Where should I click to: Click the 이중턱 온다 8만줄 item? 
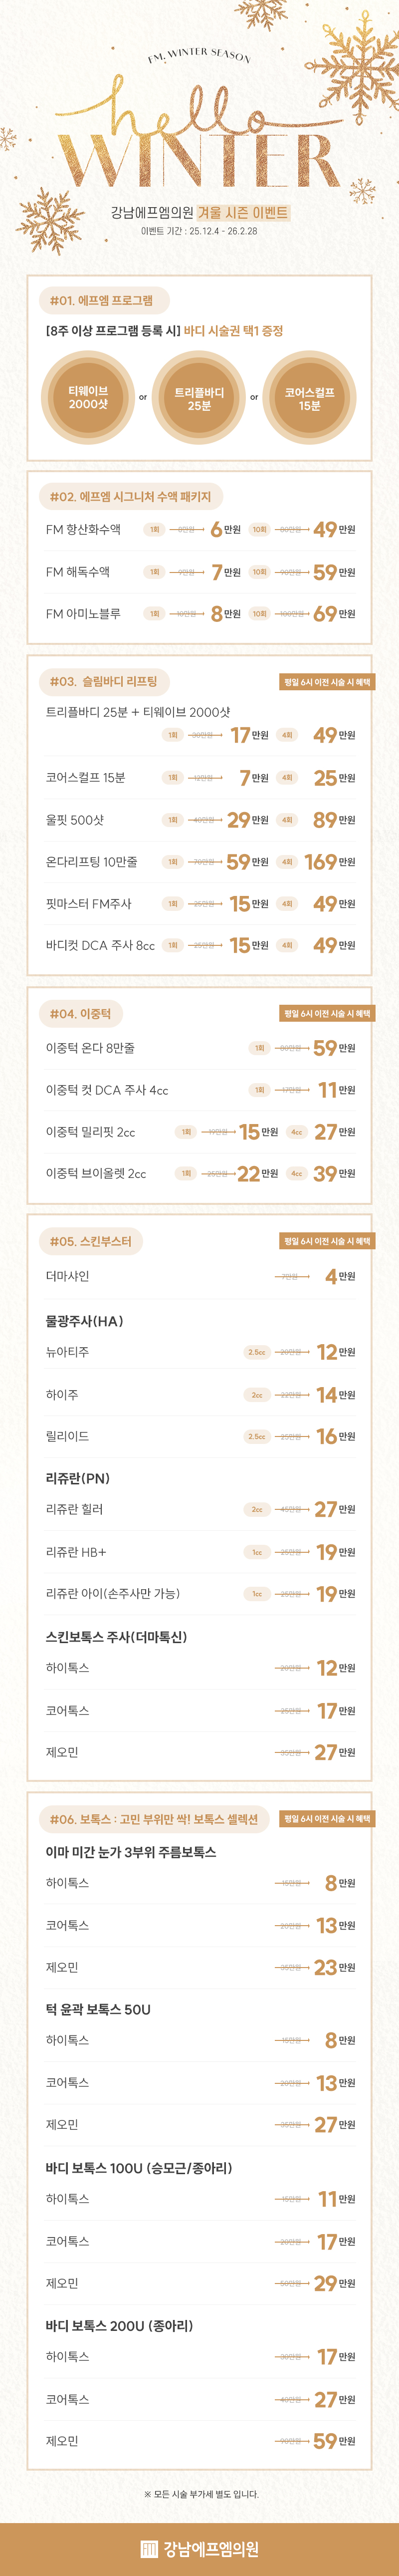[x=90, y=1048]
